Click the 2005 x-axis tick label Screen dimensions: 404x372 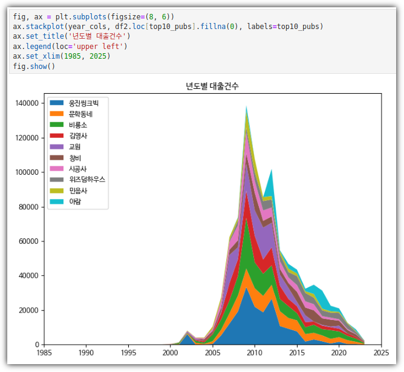(212, 353)
